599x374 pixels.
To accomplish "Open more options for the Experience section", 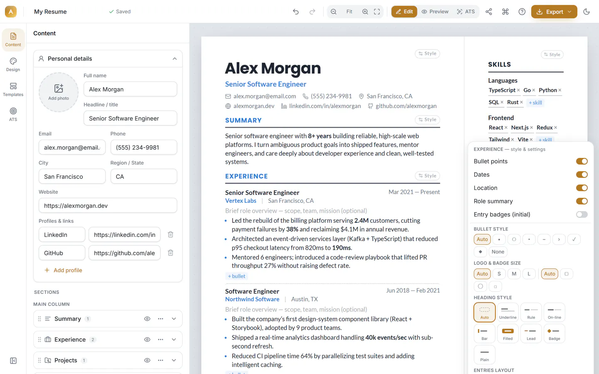I will (x=161, y=340).
